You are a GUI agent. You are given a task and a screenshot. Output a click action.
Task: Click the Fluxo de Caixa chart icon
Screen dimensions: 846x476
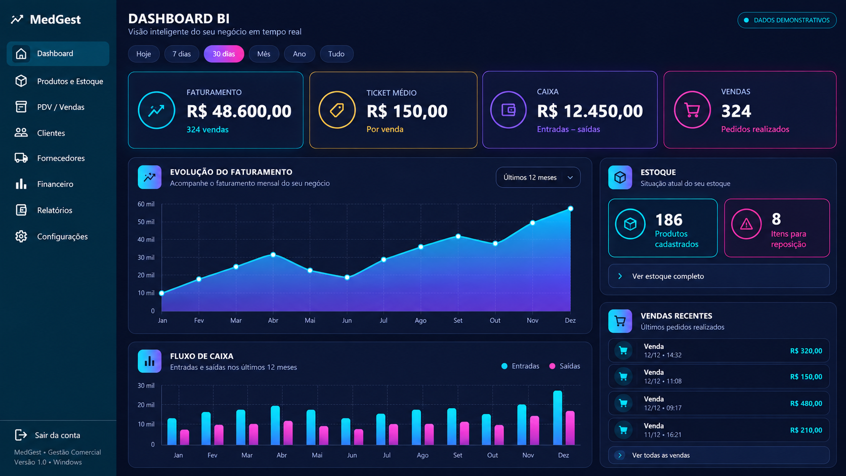[149, 361]
